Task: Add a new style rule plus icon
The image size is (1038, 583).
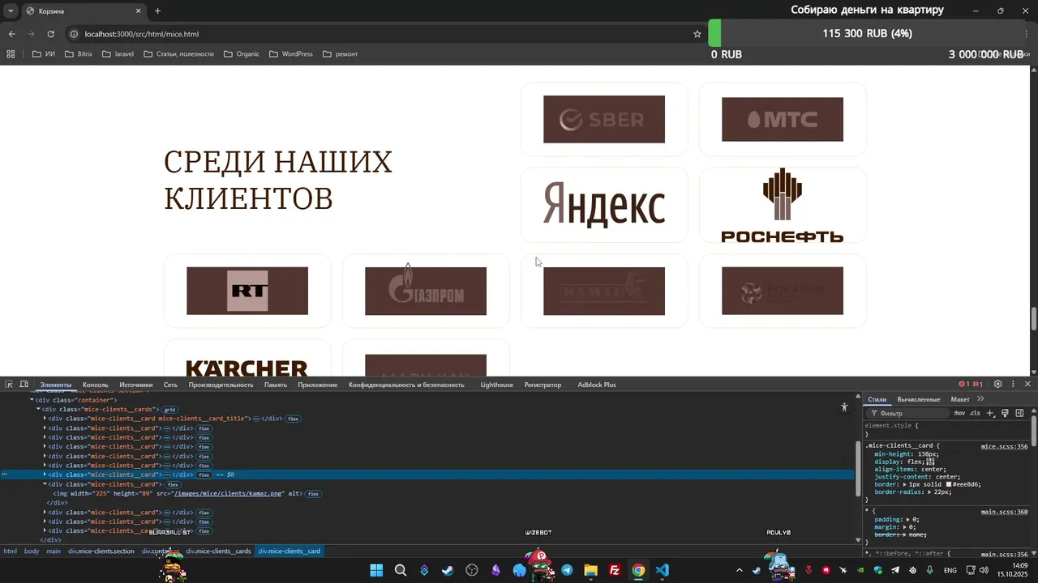Action: pyautogui.click(x=990, y=413)
